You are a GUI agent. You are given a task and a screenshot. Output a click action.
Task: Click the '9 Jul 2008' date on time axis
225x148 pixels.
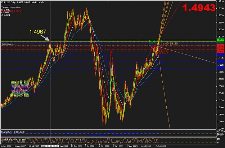[90, 146]
